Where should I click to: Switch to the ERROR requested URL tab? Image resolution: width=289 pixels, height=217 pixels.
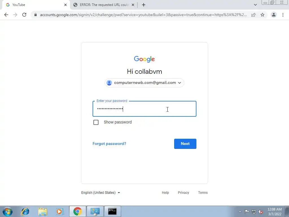pyautogui.click(x=104, y=5)
